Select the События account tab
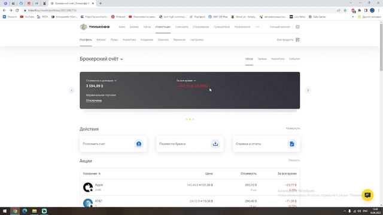383x215 pixels. point(294,59)
